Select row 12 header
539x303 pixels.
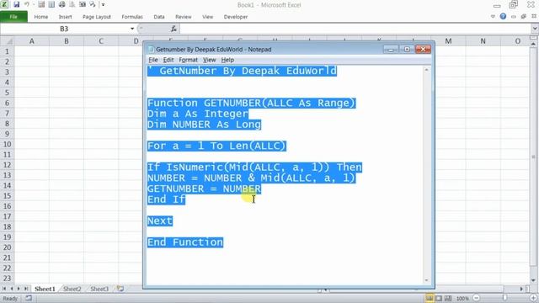(x=7, y=165)
